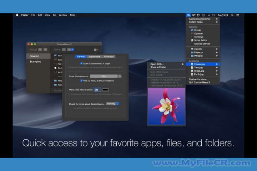257x171 pixels.
Task: Open the Finder menu
Action: pos(25,15)
